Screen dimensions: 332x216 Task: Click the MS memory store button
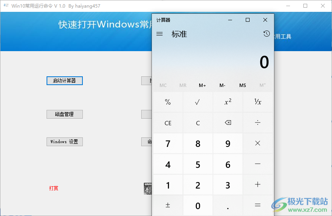tap(243, 85)
